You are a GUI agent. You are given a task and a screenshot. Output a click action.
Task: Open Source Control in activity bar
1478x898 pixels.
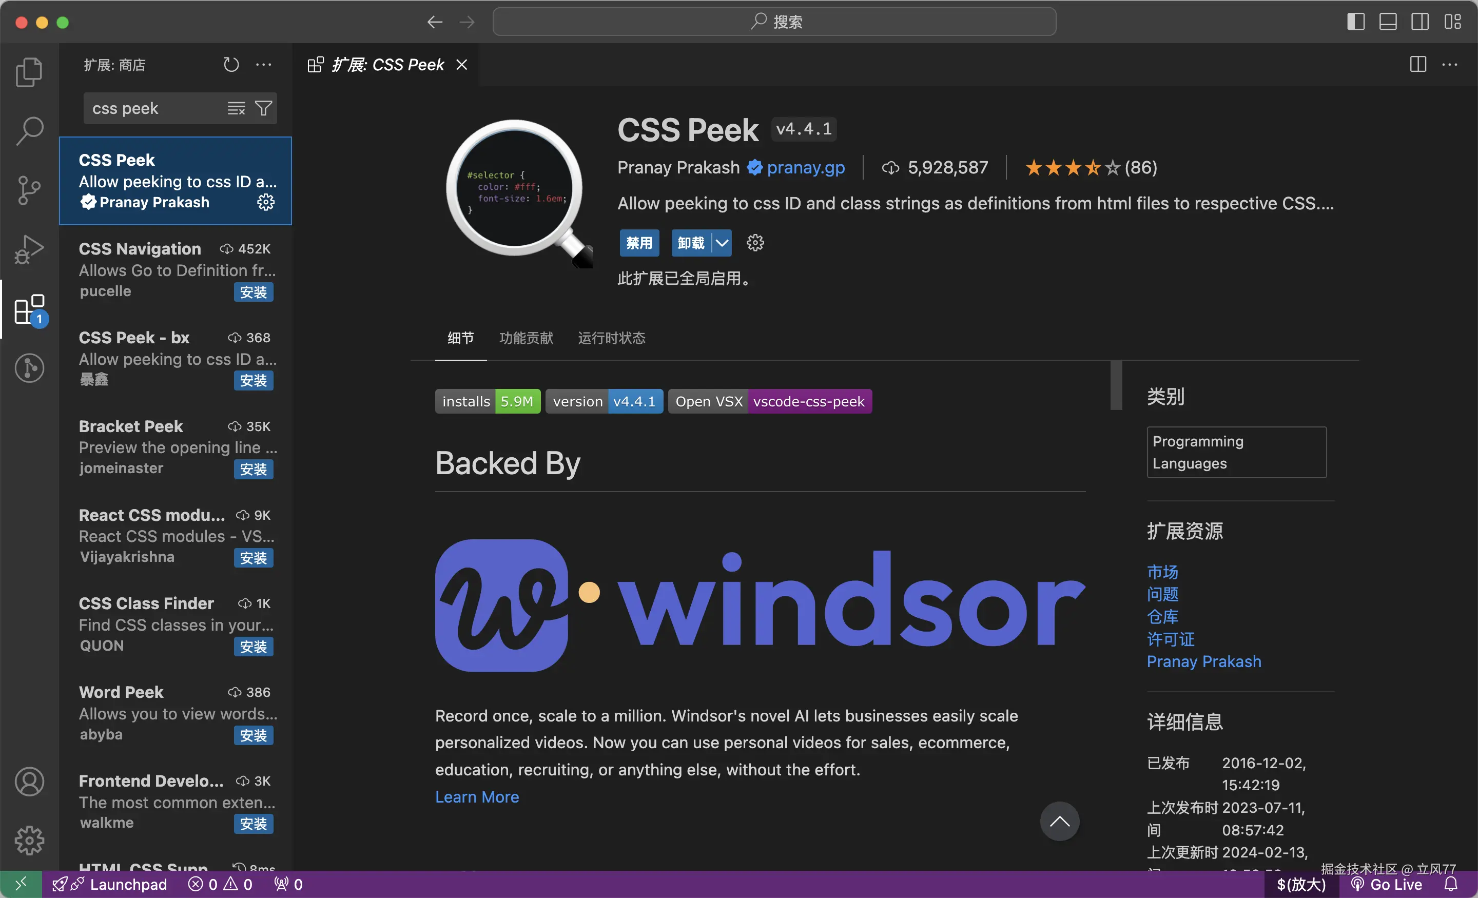[29, 190]
